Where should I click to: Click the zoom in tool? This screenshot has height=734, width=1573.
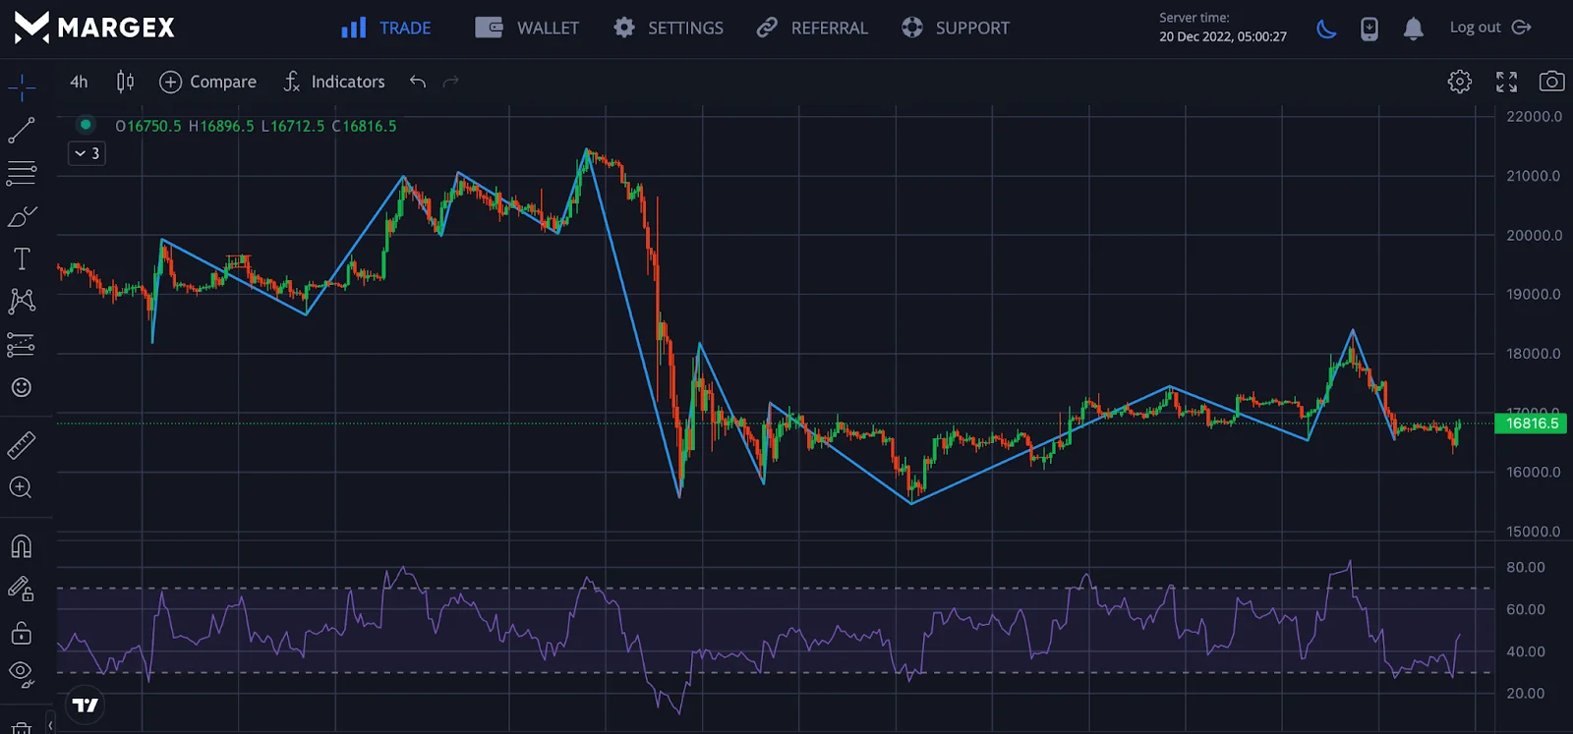point(22,487)
